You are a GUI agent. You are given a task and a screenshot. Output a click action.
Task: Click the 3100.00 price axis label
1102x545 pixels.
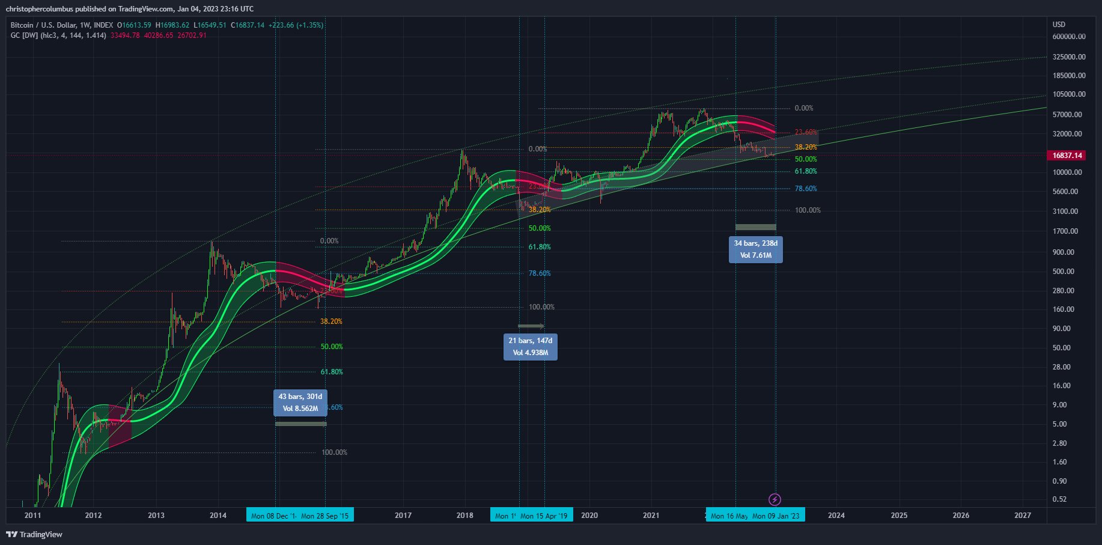click(x=1065, y=212)
